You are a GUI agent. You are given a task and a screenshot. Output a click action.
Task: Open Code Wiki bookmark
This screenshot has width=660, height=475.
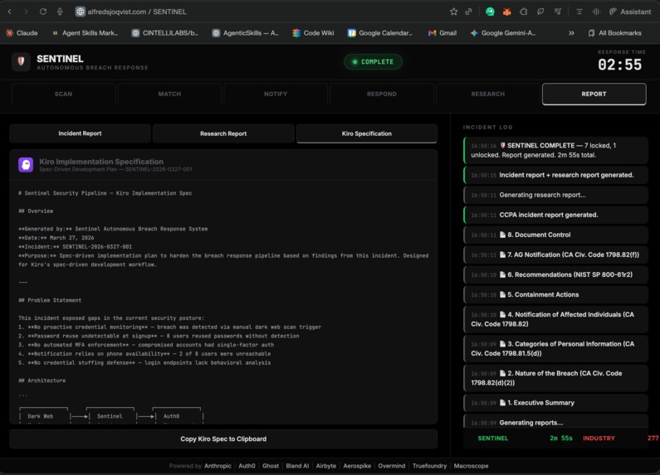[313, 33]
